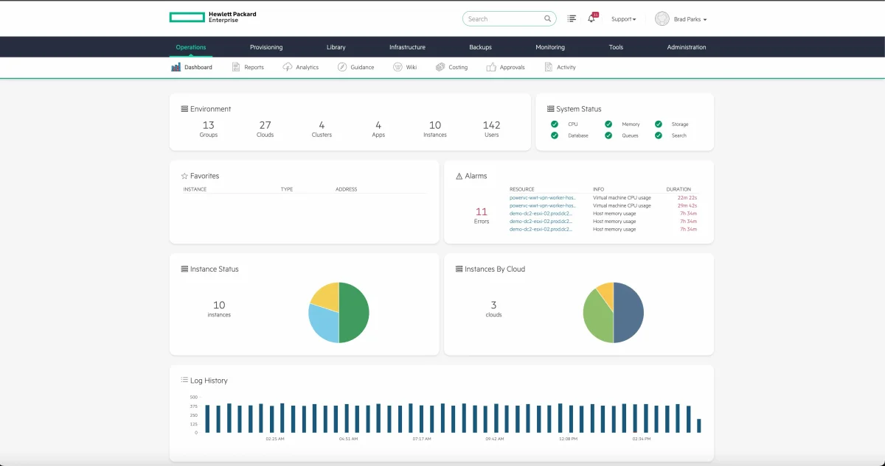Open Guidance compass icon
Viewport: 885px width, 466px height.
(x=342, y=67)
